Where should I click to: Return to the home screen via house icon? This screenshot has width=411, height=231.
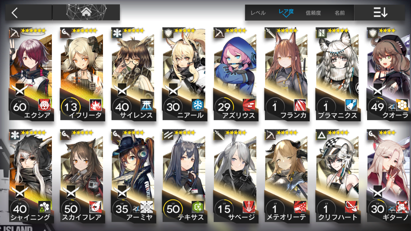pos(87,12)
